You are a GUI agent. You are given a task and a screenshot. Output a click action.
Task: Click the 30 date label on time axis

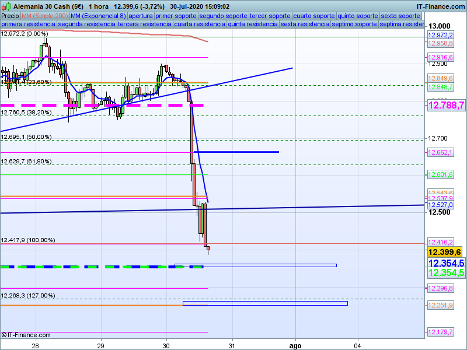click(x=166, y=346)
